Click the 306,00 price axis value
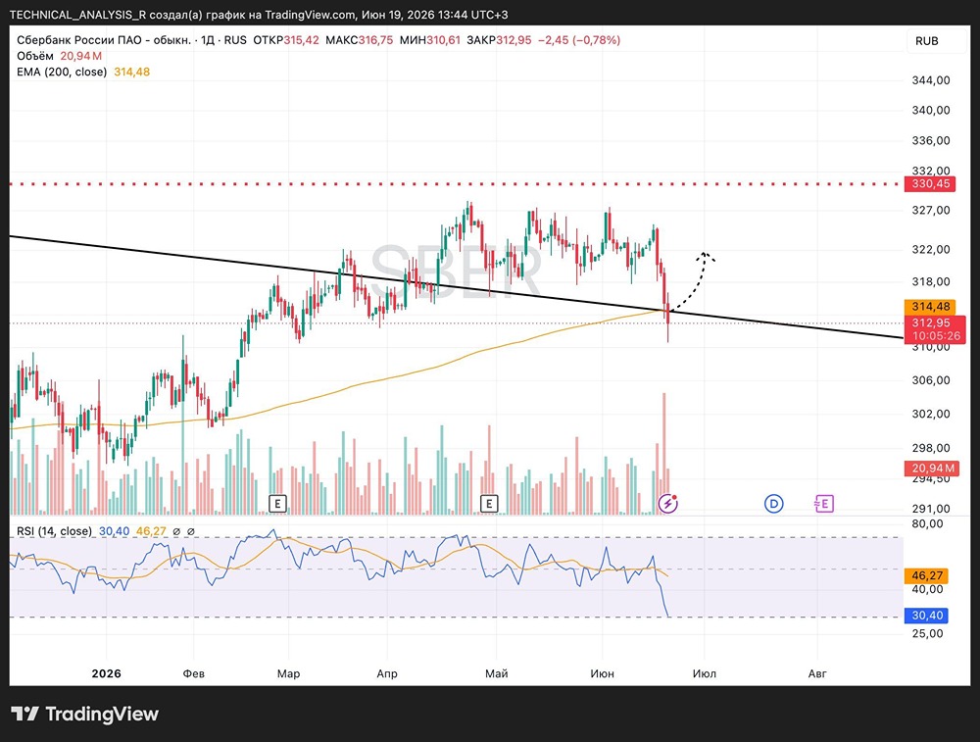The height and width of the screenshot is (742, 980). coord(931,380)
